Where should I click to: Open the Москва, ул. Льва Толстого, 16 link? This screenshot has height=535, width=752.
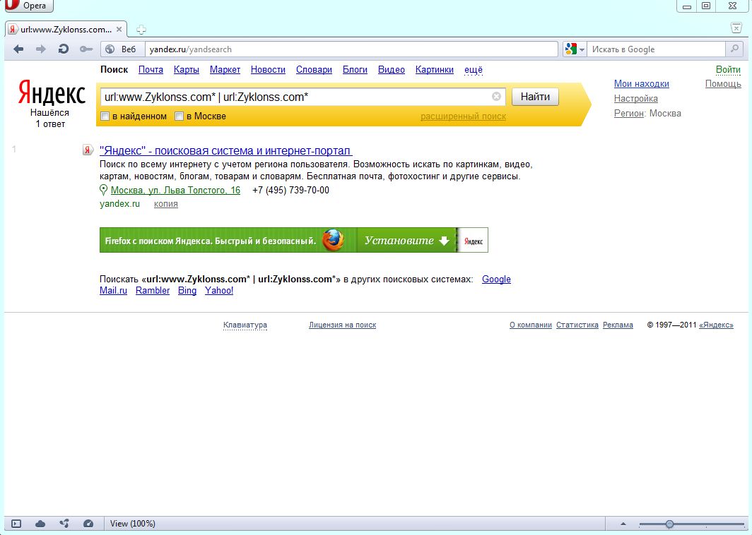pyautogui.click(x=175, y=190)
